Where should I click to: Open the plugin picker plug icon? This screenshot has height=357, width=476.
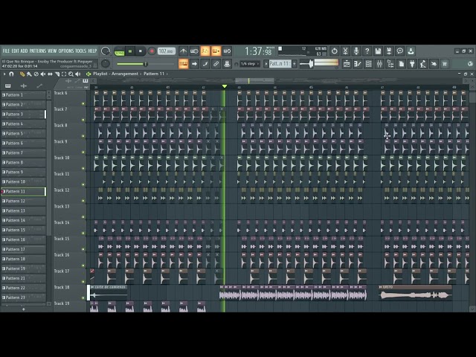point(412,64)
